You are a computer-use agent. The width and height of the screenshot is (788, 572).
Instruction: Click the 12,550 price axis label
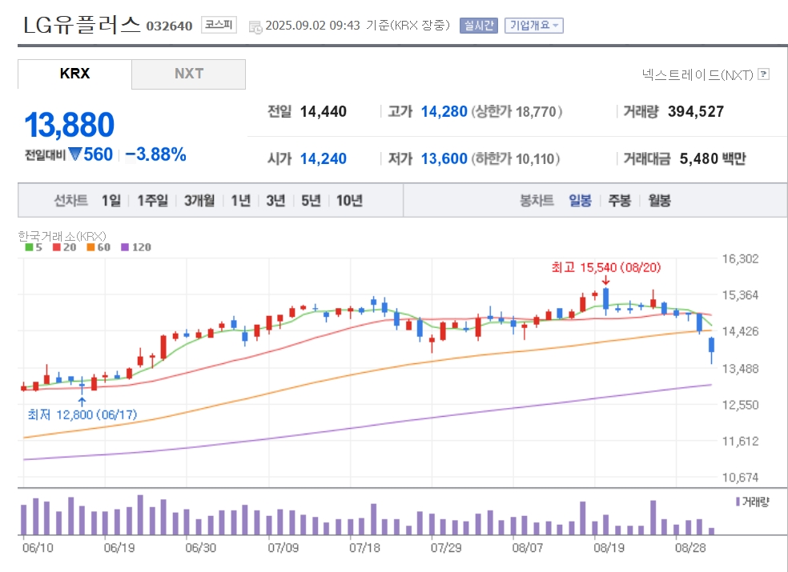[x=740, y=405]
